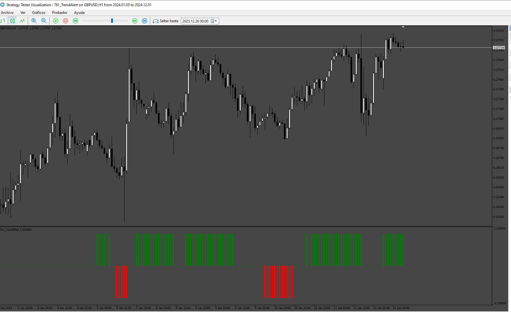Click price scale value 1.26160
The width and height of the screenshot is (511, 312).
tap(499, 217)
